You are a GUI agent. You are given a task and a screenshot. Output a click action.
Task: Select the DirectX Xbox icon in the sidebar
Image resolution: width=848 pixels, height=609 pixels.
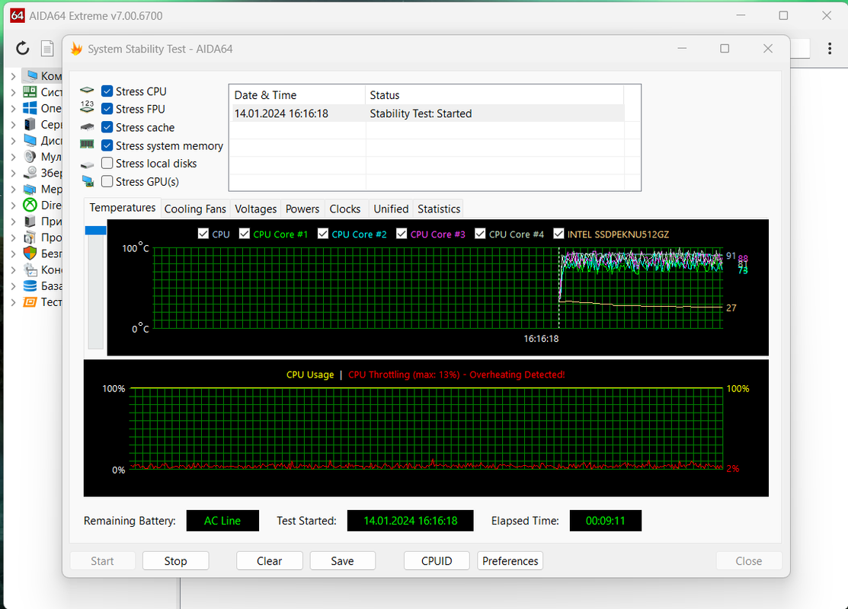tap(30, 206)
